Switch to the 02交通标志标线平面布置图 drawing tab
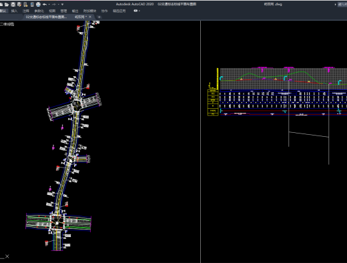 pyautogui.click(x=46, y=17)
